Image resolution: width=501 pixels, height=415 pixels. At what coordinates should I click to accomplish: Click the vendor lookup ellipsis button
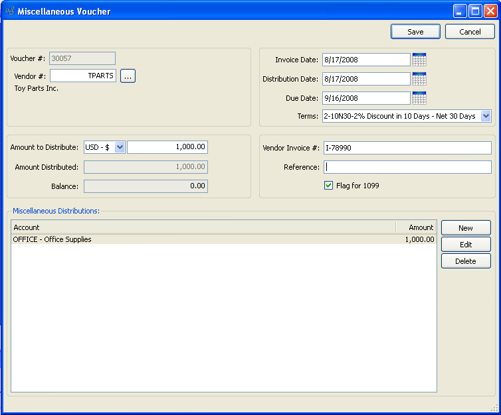128,76
